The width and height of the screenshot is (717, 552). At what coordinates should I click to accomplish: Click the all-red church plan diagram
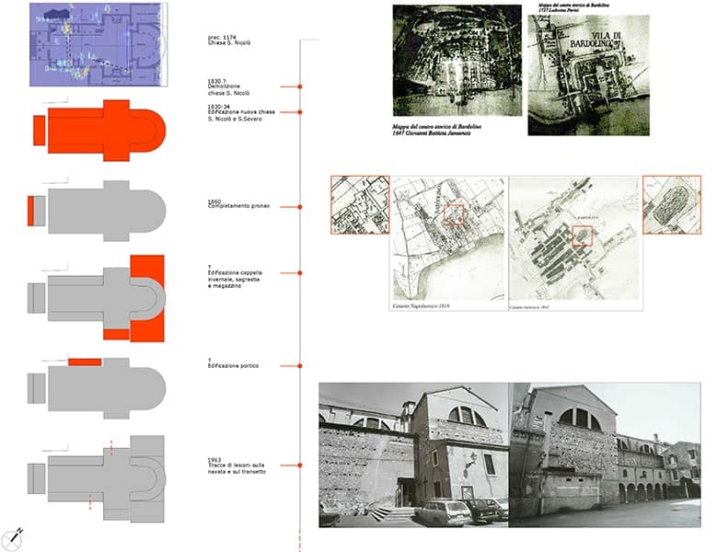[98, 131]
